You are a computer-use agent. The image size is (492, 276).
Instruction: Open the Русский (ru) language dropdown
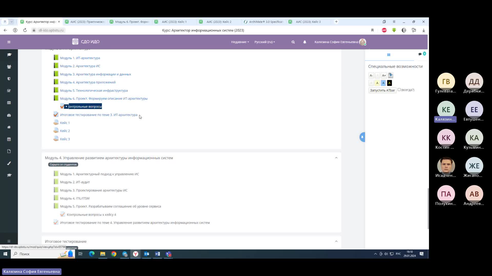pyautogui.click(x=264, y=42)
